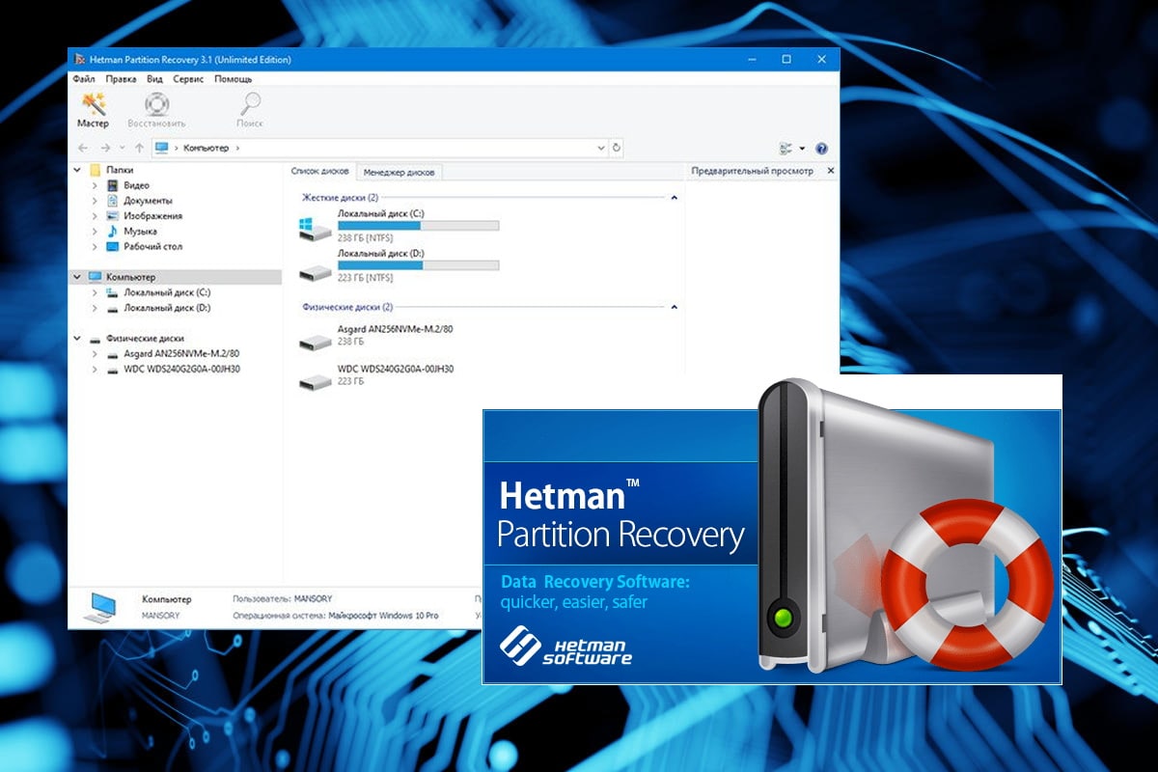
Task: Click the Предварительный просмотр panel title
Action: 752,171
